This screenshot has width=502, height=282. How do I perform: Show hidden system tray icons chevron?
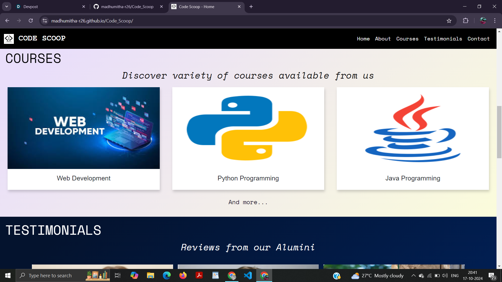click(413, 275)
